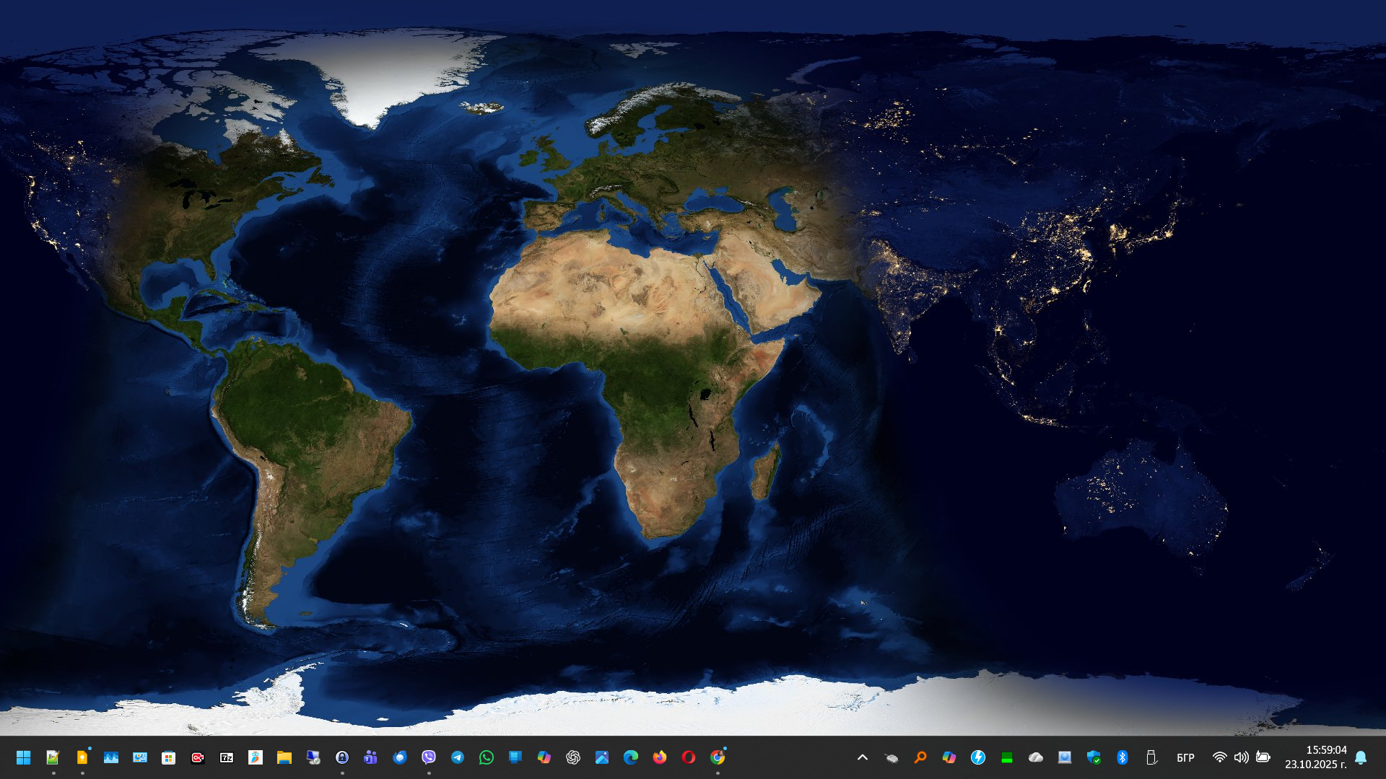Open the Microsoft Store

click(169, 757)
